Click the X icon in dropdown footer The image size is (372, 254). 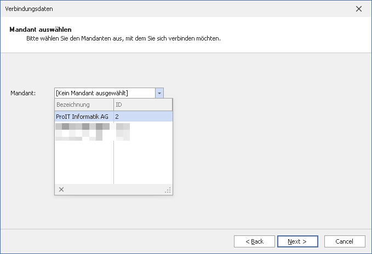[61, 189]
